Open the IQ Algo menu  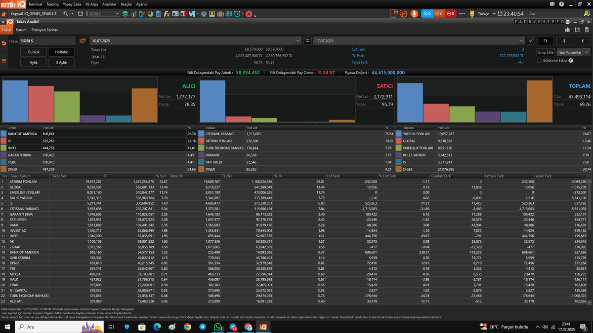(x=92, y=4)
